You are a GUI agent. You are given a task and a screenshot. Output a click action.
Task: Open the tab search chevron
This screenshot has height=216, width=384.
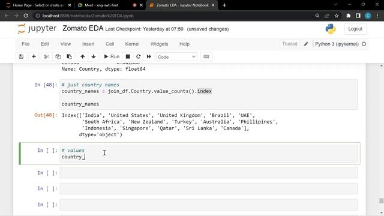point(336,5)
